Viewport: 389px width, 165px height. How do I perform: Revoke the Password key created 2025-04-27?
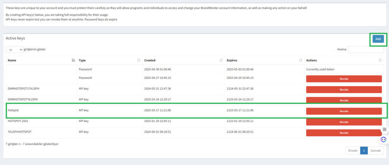coord(344,79)
